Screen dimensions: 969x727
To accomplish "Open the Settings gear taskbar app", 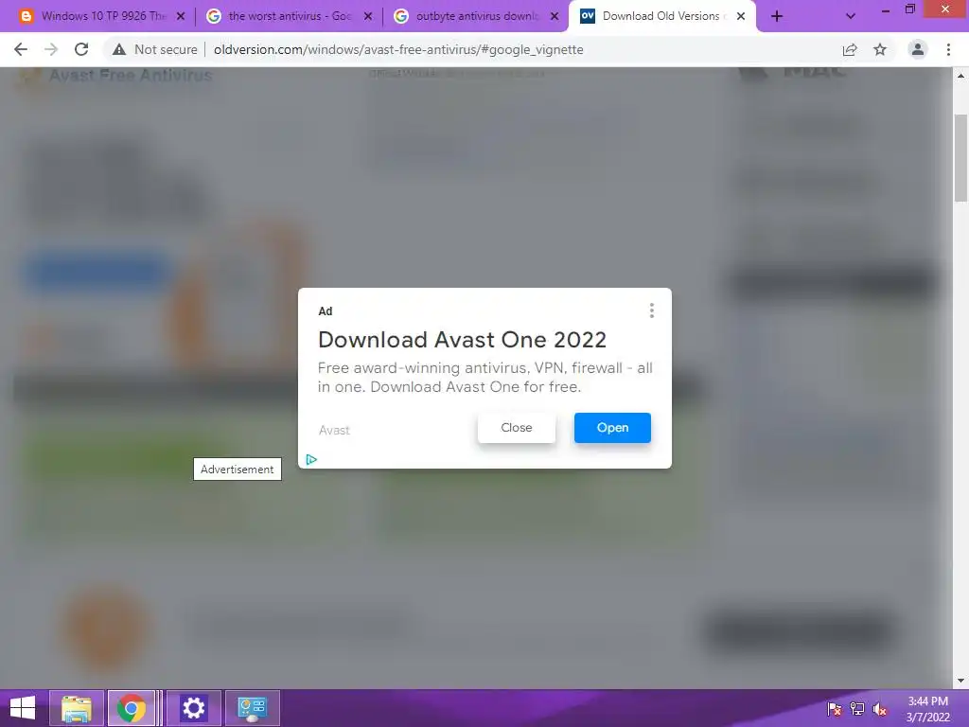I will click(x=193, y=708).
